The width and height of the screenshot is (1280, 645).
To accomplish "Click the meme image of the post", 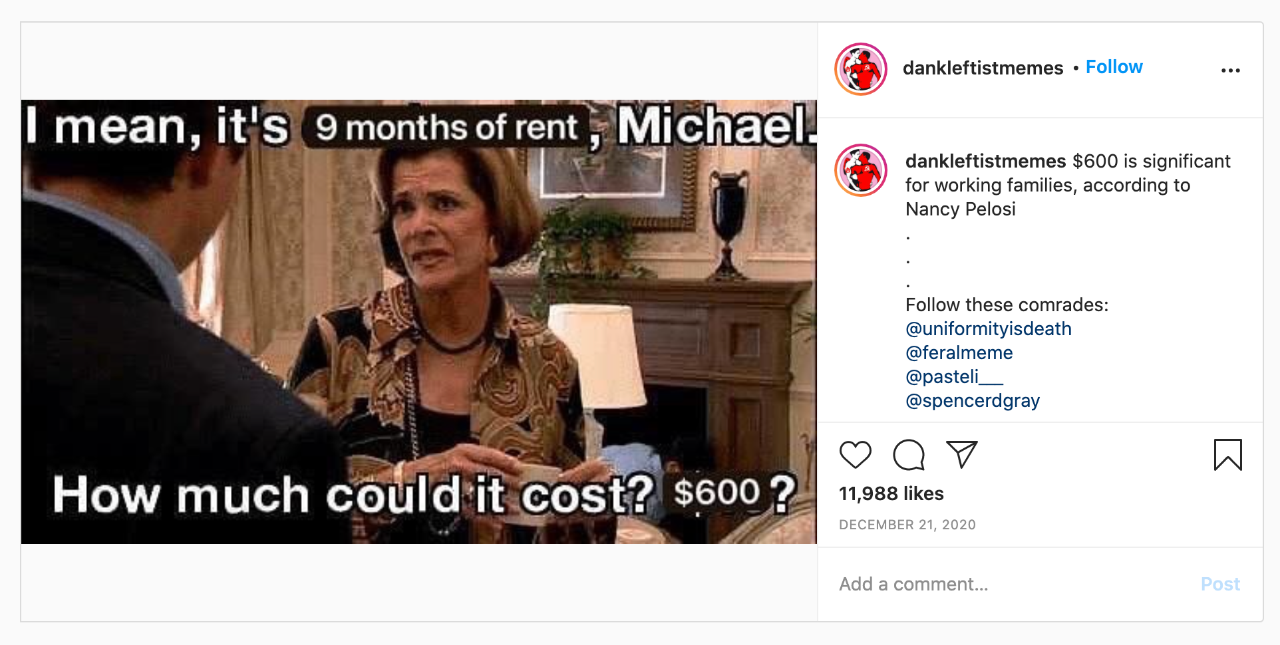I will 418,322.
